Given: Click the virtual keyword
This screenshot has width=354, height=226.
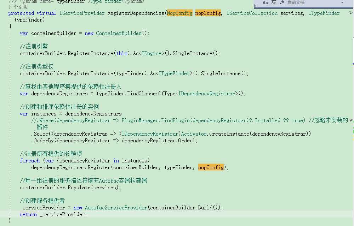Looking at the screenshot, I should [46, 13].
